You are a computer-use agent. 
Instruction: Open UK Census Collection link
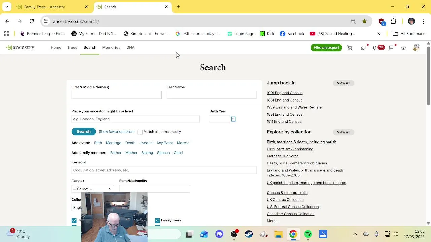(285, 200)
